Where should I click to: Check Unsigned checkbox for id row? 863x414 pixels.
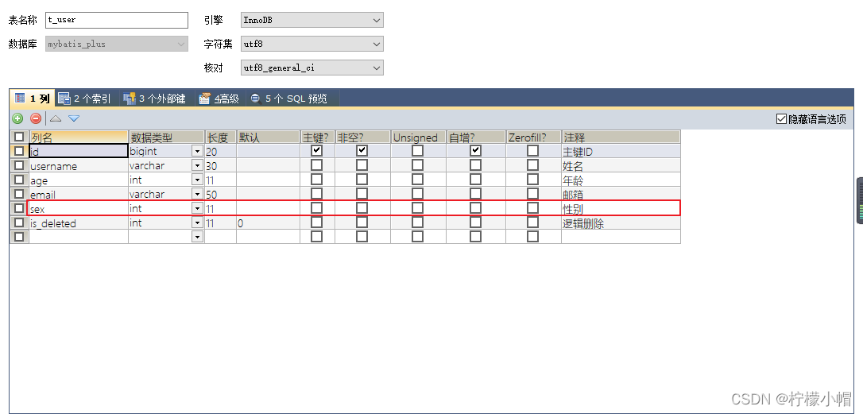tap(418, 150)
